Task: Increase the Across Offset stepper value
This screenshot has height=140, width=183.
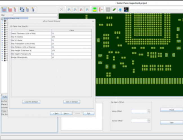Action: (x=149, y=120)
